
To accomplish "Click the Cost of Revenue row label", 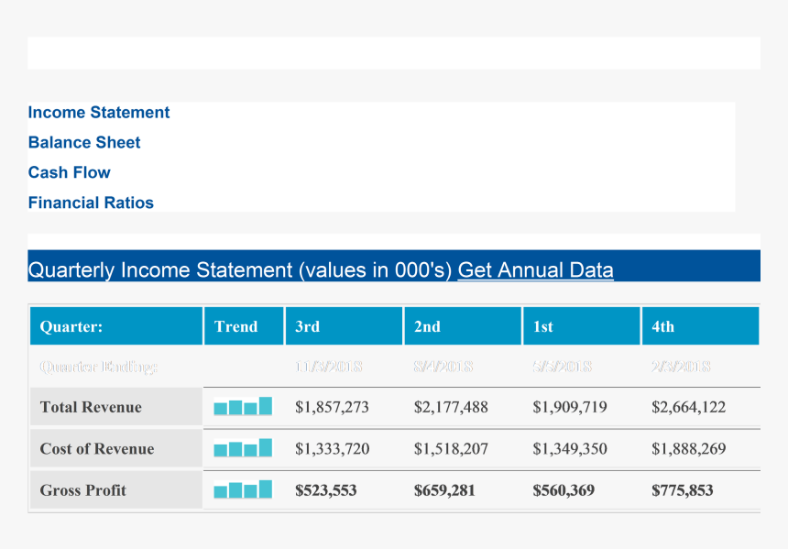I will [97, 449].
